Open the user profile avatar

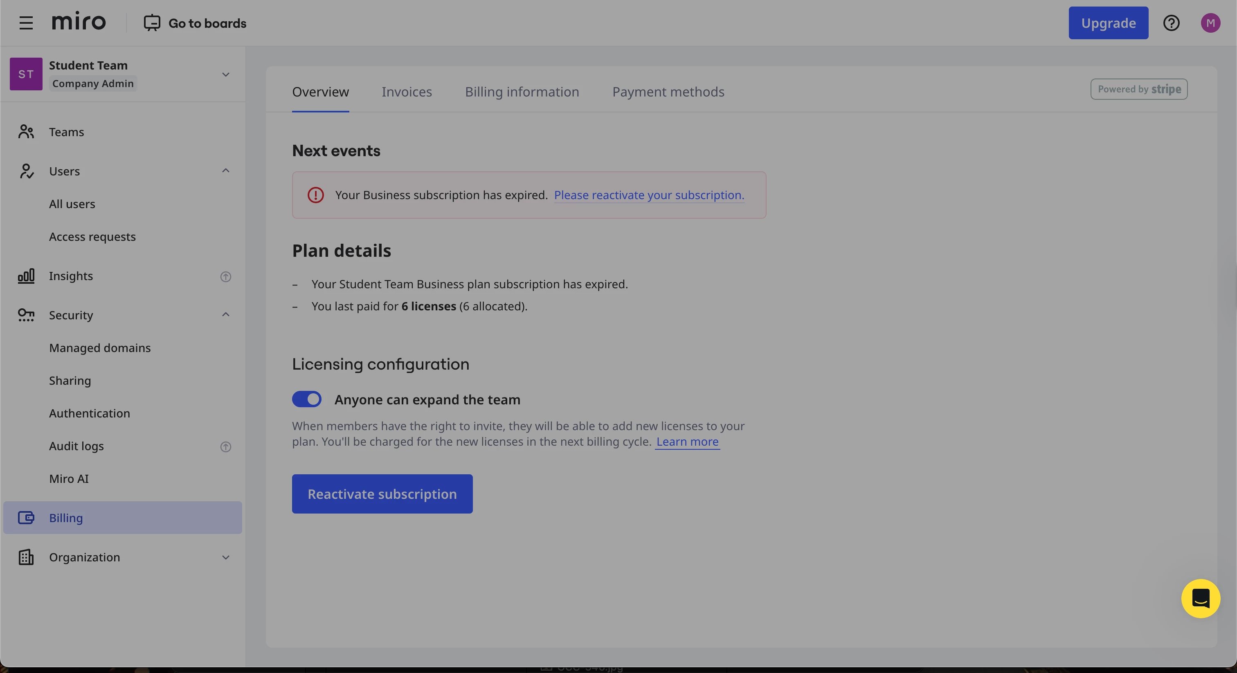point(1210,22)
